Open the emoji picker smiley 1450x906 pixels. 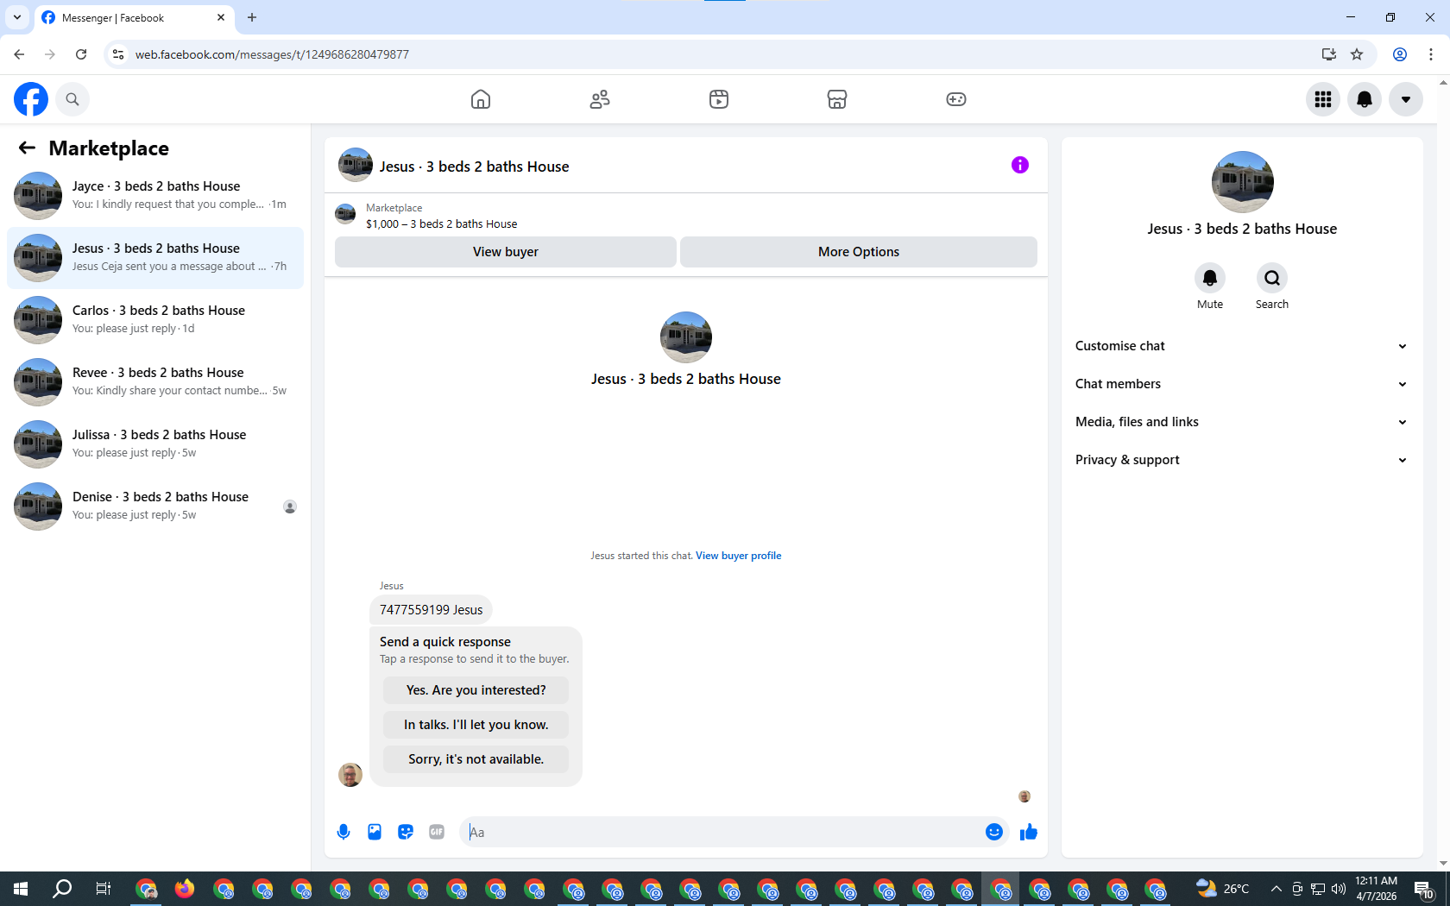pos(994,832)
